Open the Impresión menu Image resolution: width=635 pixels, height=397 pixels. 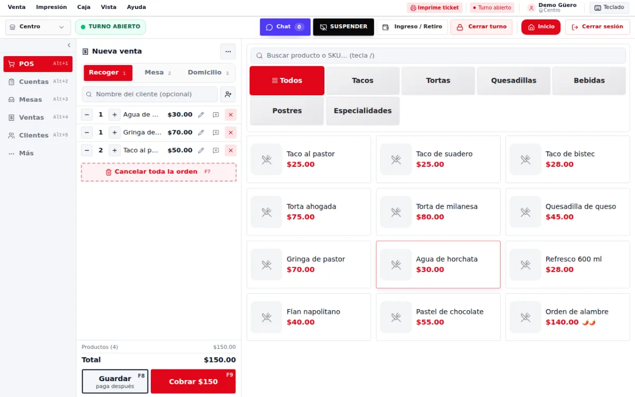(51, 7)
